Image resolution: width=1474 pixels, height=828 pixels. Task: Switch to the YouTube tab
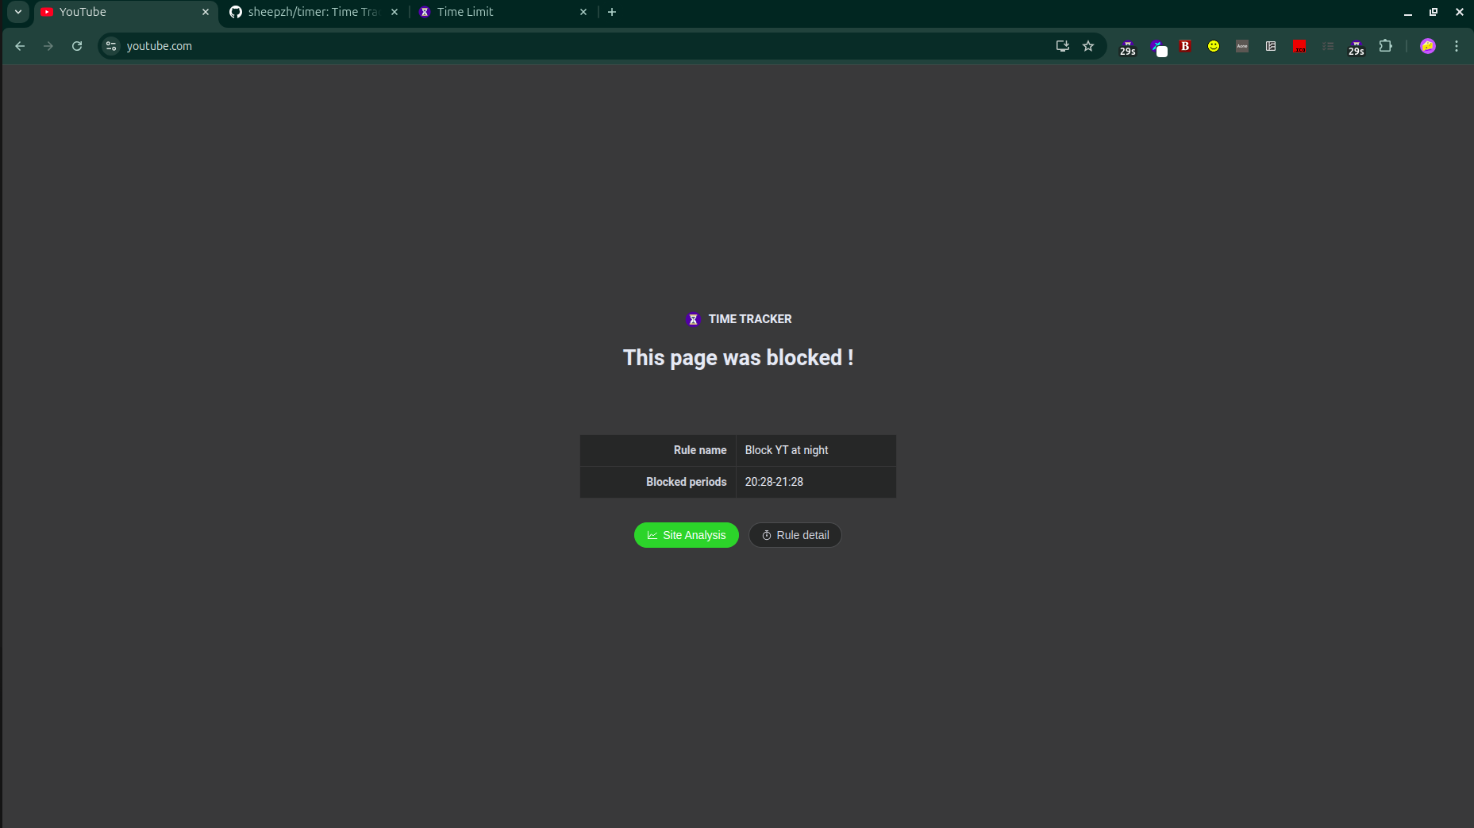tap(119, 12)
